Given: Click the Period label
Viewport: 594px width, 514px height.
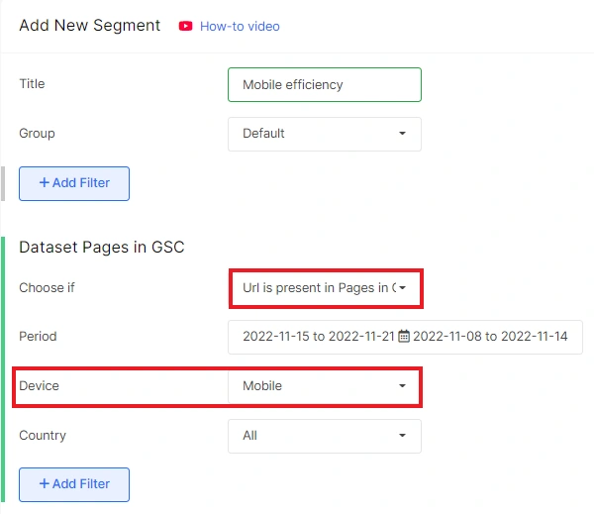Looking at the screenshot, I should (x=38, y=336).
